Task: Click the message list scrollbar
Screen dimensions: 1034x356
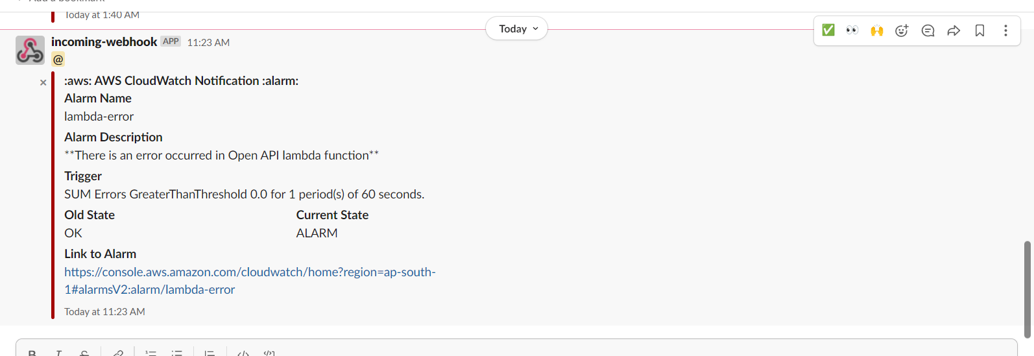Action: pos(1027,289)
